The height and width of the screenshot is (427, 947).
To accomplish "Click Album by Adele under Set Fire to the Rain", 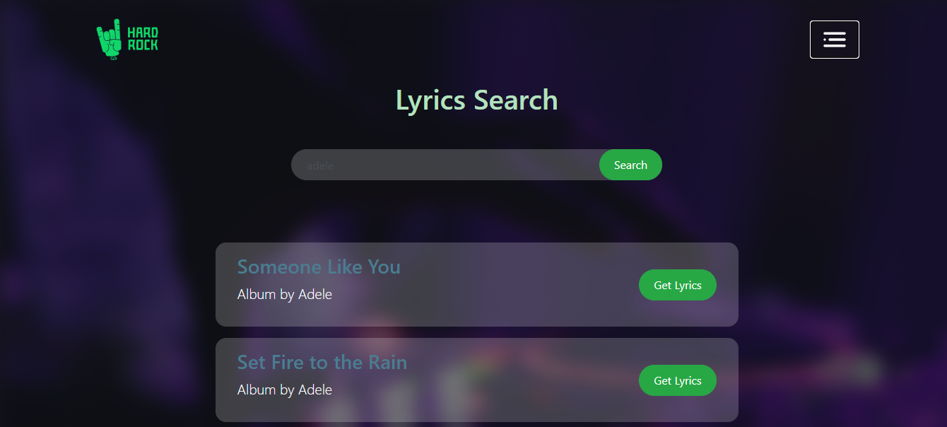I will coord(285,390).
